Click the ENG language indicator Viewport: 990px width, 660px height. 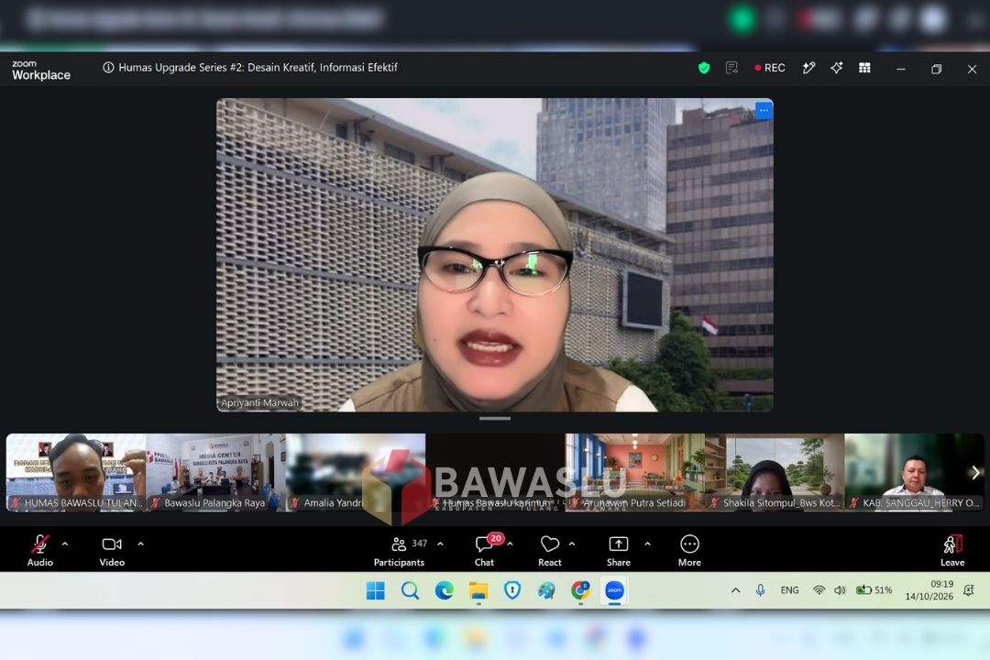789,590
